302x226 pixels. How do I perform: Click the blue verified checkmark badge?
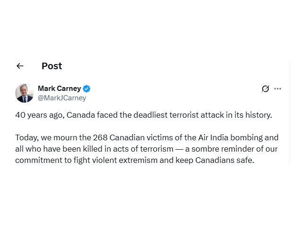tap(87, 89)
